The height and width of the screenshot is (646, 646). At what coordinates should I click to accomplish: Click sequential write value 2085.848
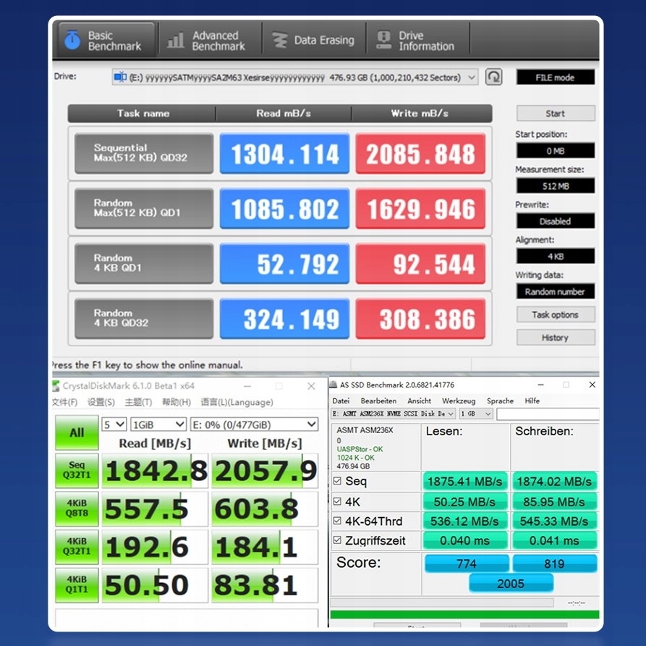[x=420, y=153]
